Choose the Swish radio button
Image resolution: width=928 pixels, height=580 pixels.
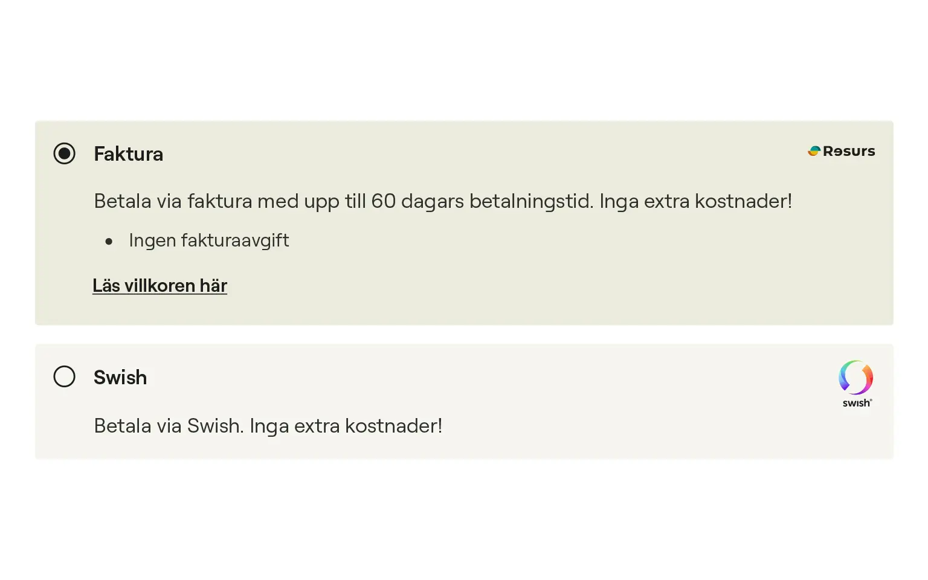coord(65,376)
